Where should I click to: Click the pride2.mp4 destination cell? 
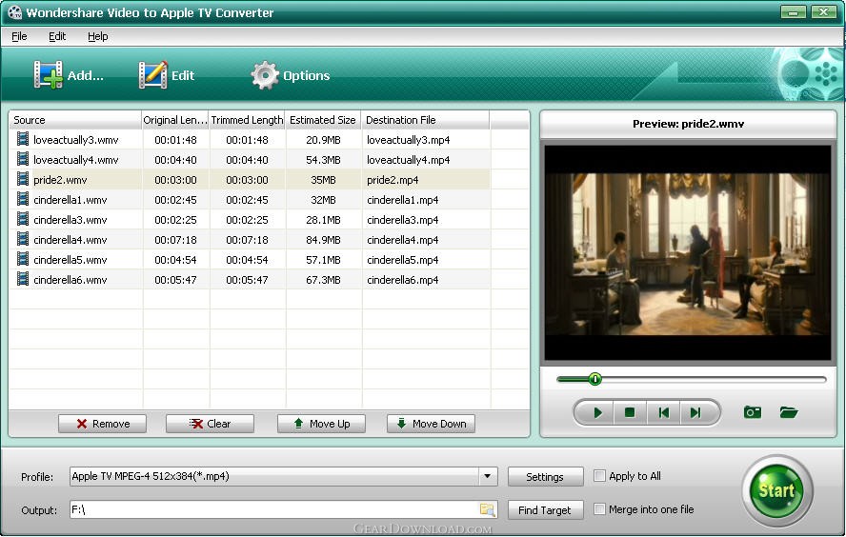point(426,180)
